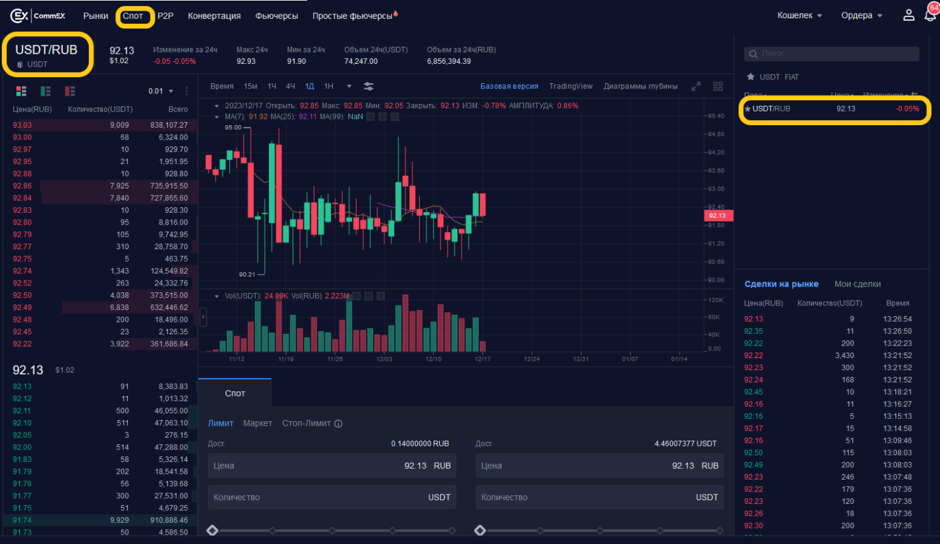Screen dimensions: 940x544
Task: Toggle MA indicator visibility eye icon
Action: pyautogui.click(x=371, y=116)
